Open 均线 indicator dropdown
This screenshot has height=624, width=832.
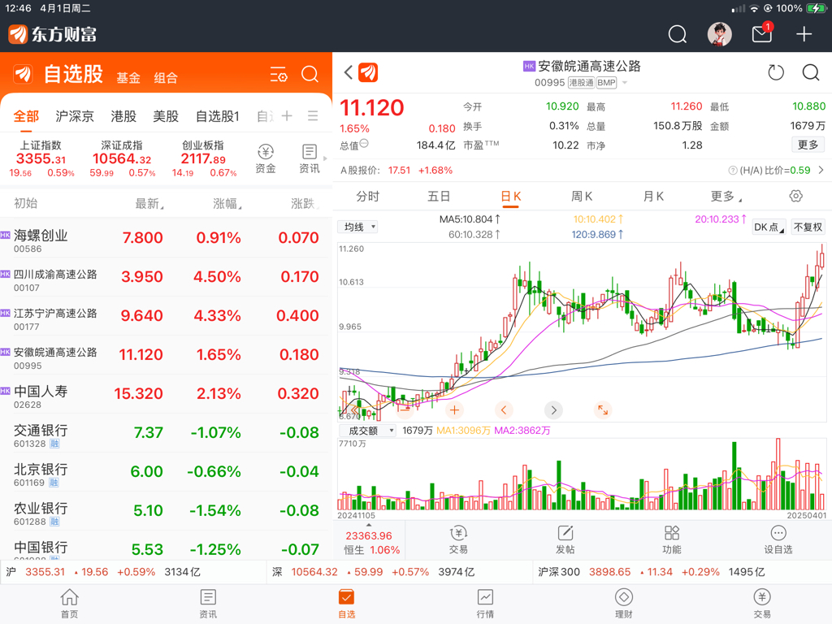coord(357,227)
